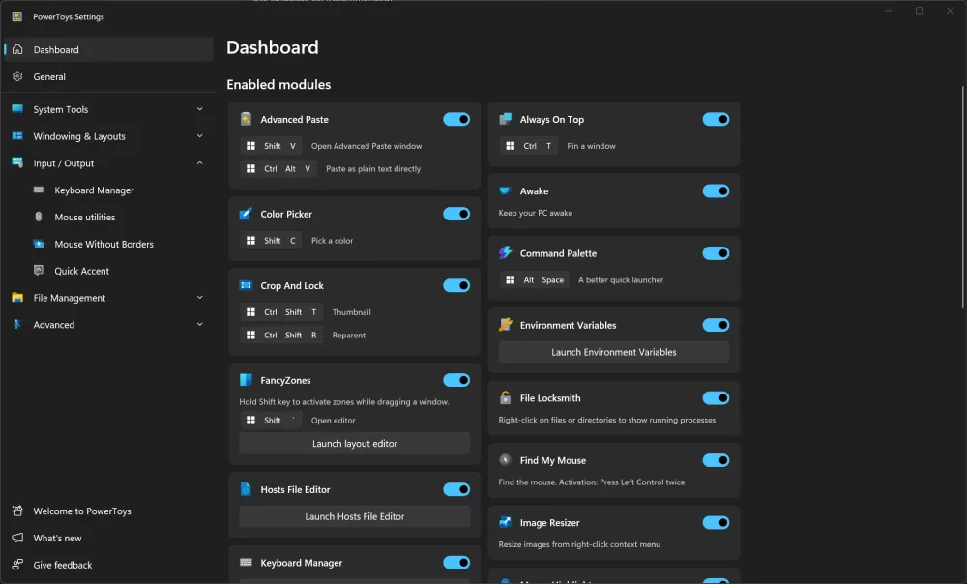Click the What's new megaphone icon
The width and height of the screenshot is (967, 584).
click(17, 538)
